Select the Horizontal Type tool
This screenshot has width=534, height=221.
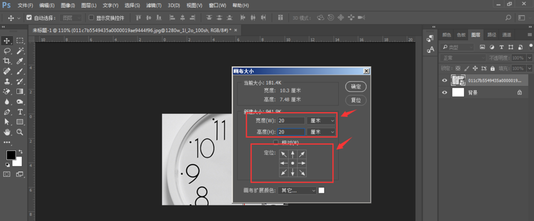click(x=20, y=112)
